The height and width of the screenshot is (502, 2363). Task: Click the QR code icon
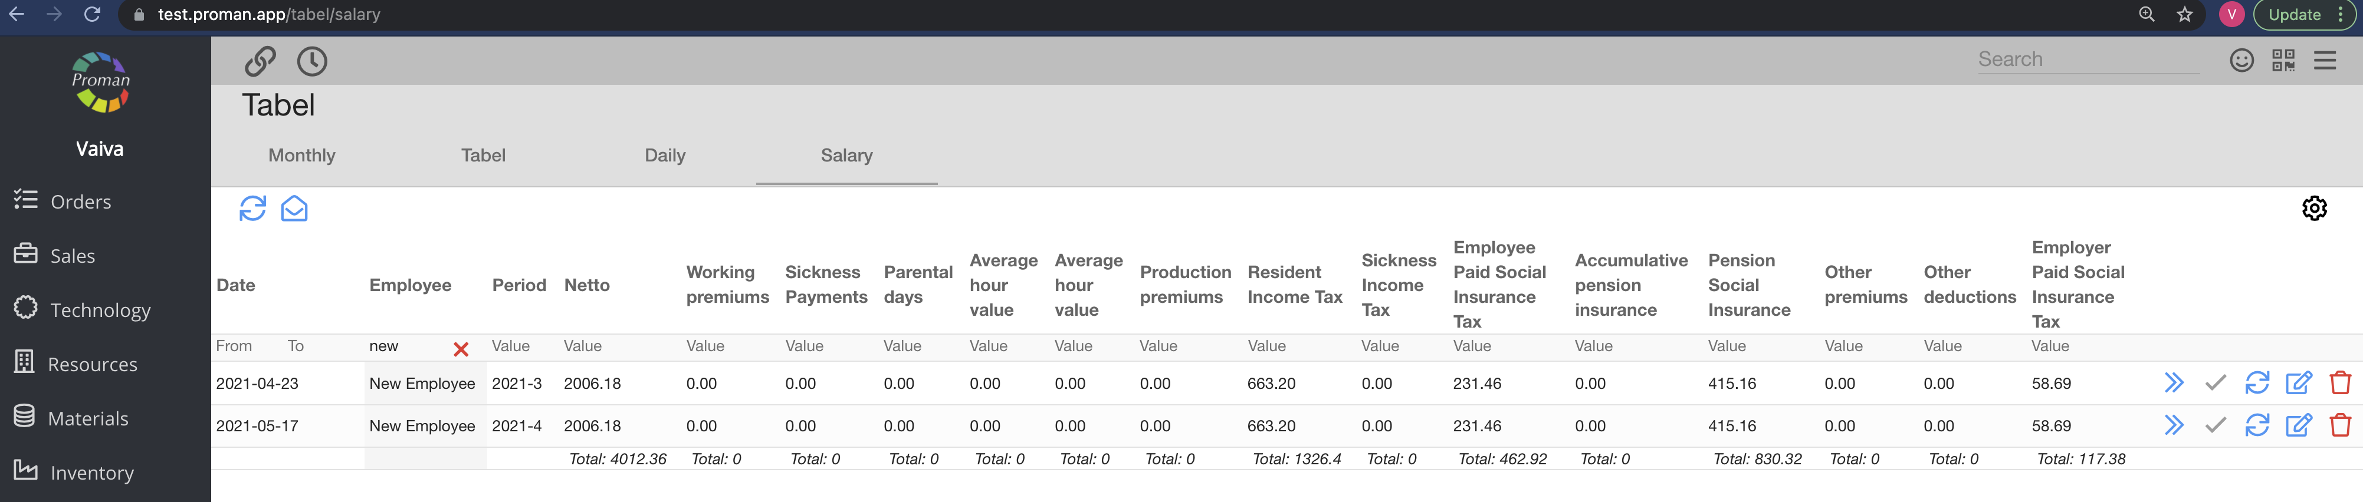click(x=2282, y=61)
